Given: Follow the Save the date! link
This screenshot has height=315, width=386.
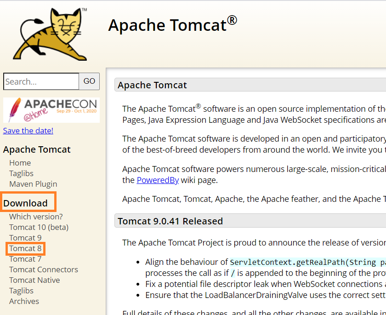Looking at the screenshot, I should tap(28, 131).
